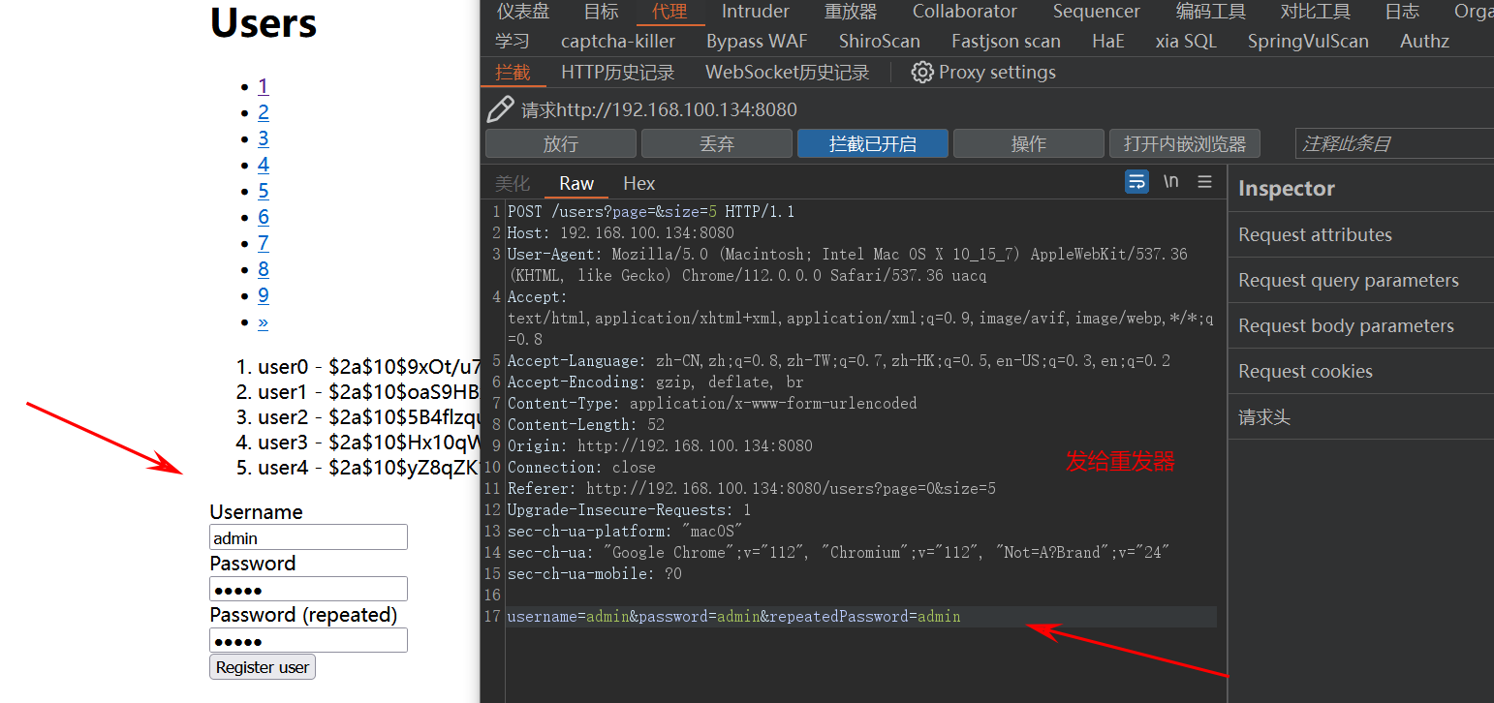
Task: Click the Referer header line
Action: click(752, 488)
